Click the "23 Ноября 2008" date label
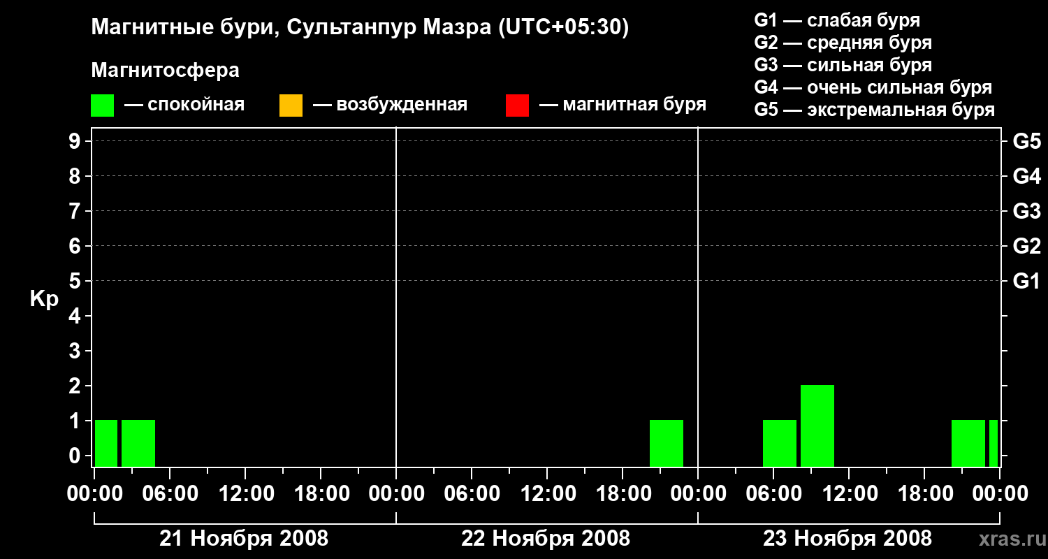This screenshot has width=1048, height=559. pos(847,538)
